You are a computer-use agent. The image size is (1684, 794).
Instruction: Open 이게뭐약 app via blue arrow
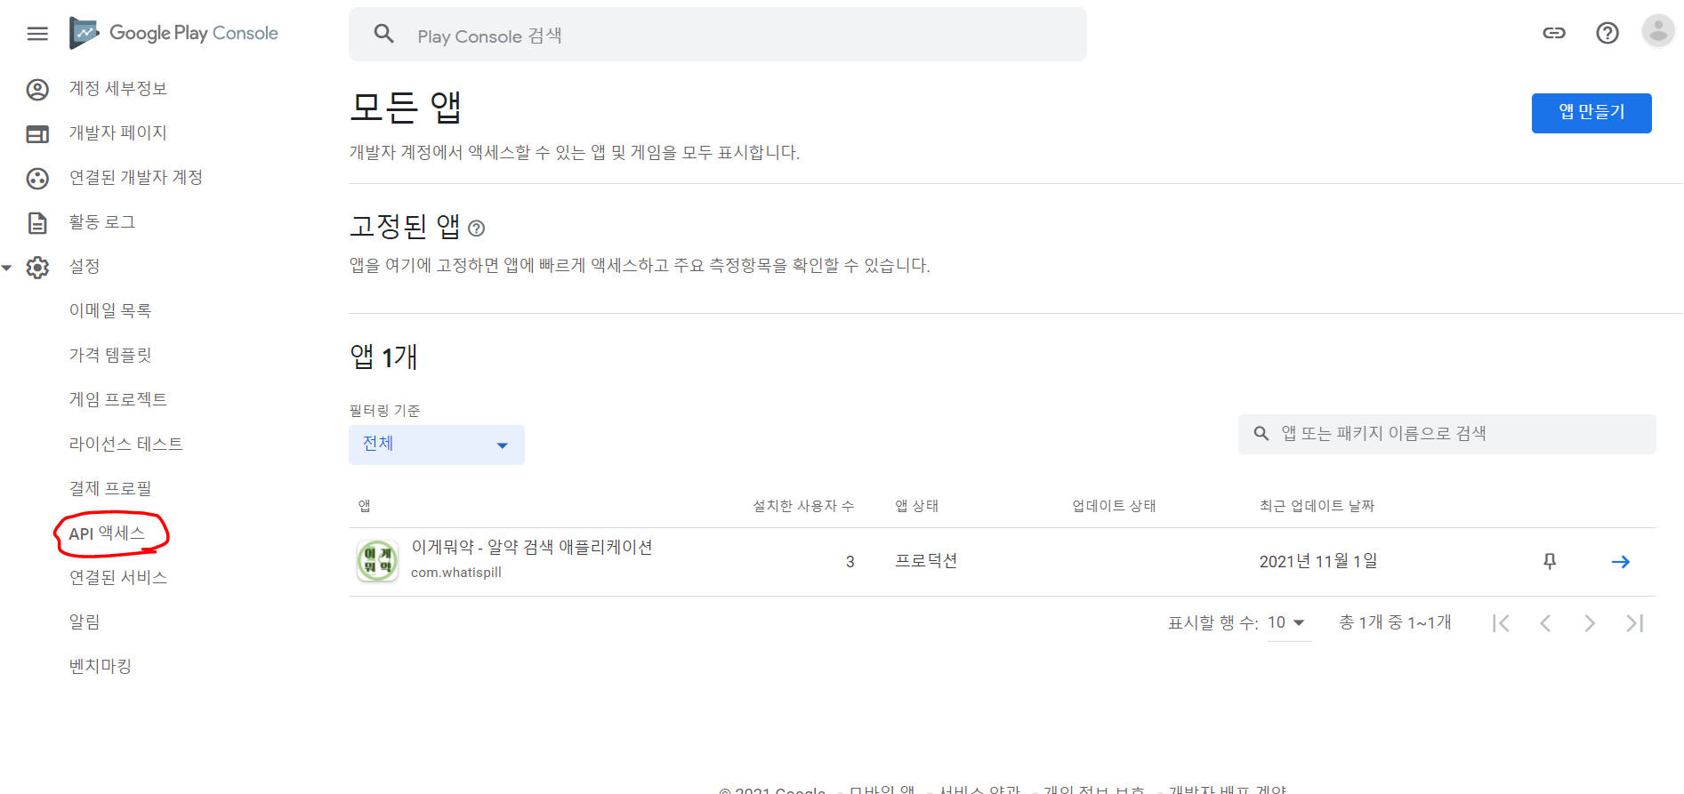click(x=1621, y=561)
